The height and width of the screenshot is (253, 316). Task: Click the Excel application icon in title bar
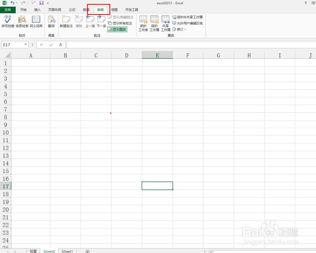click(5, 3)
